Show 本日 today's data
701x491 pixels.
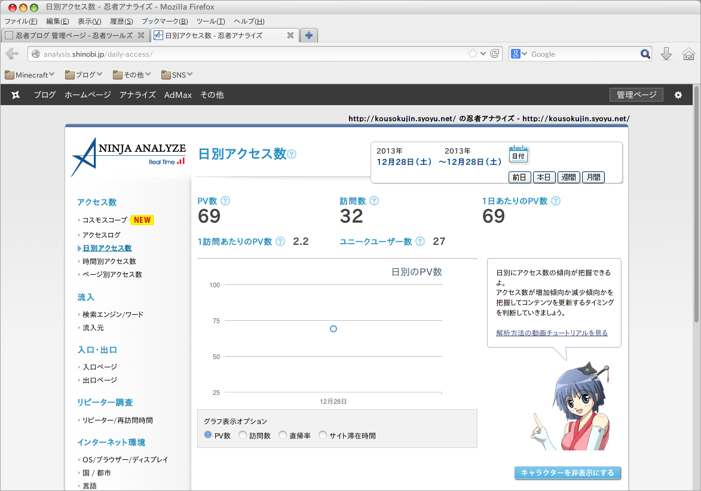tap(544, 177)
